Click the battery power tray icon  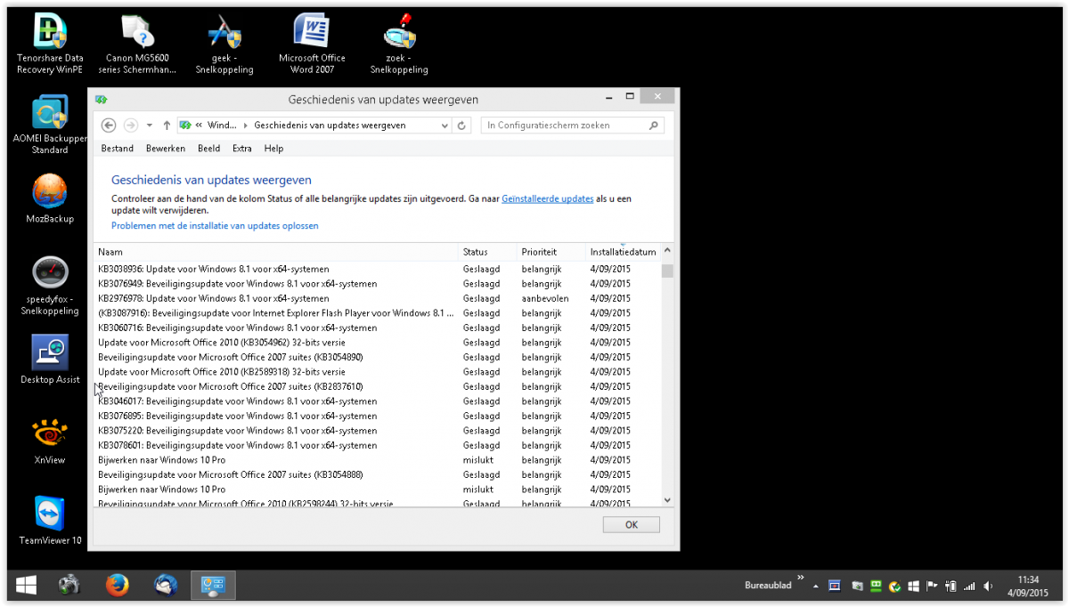click(x=951, y=587)
